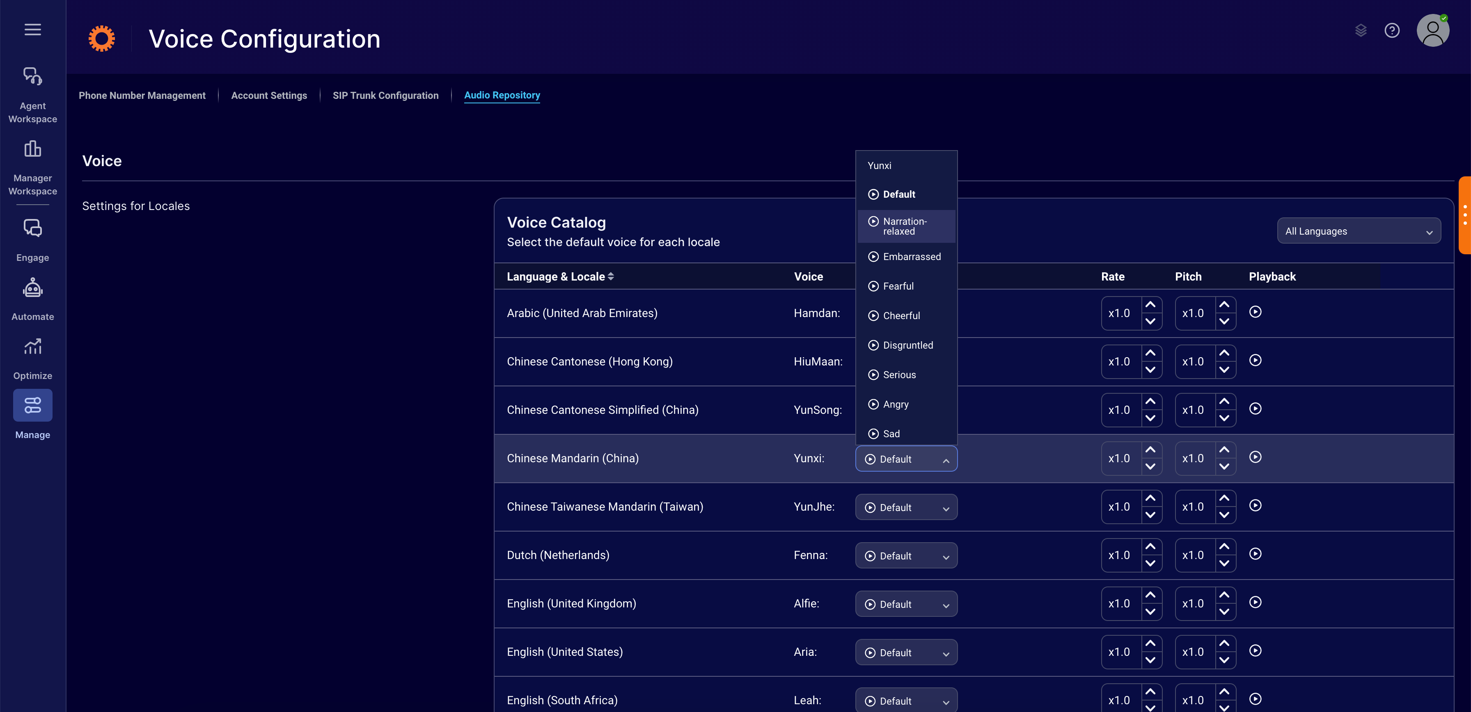Increase pitch for Arabic (United Arab Emirates)

tap(1224, 305)
